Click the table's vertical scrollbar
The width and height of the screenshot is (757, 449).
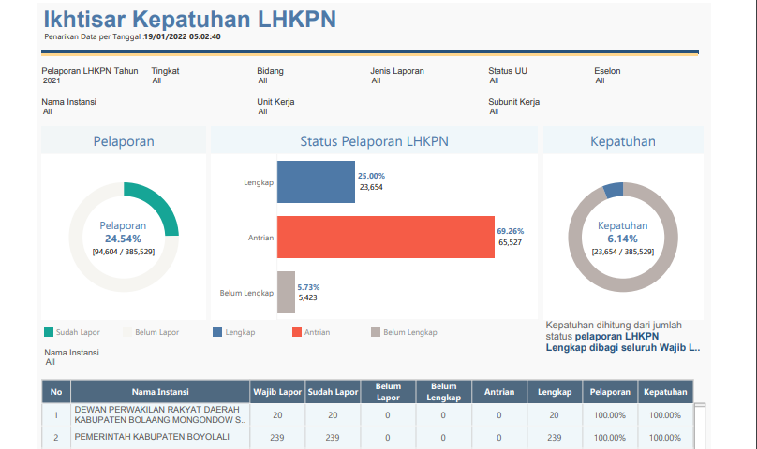tap(699, 421)
